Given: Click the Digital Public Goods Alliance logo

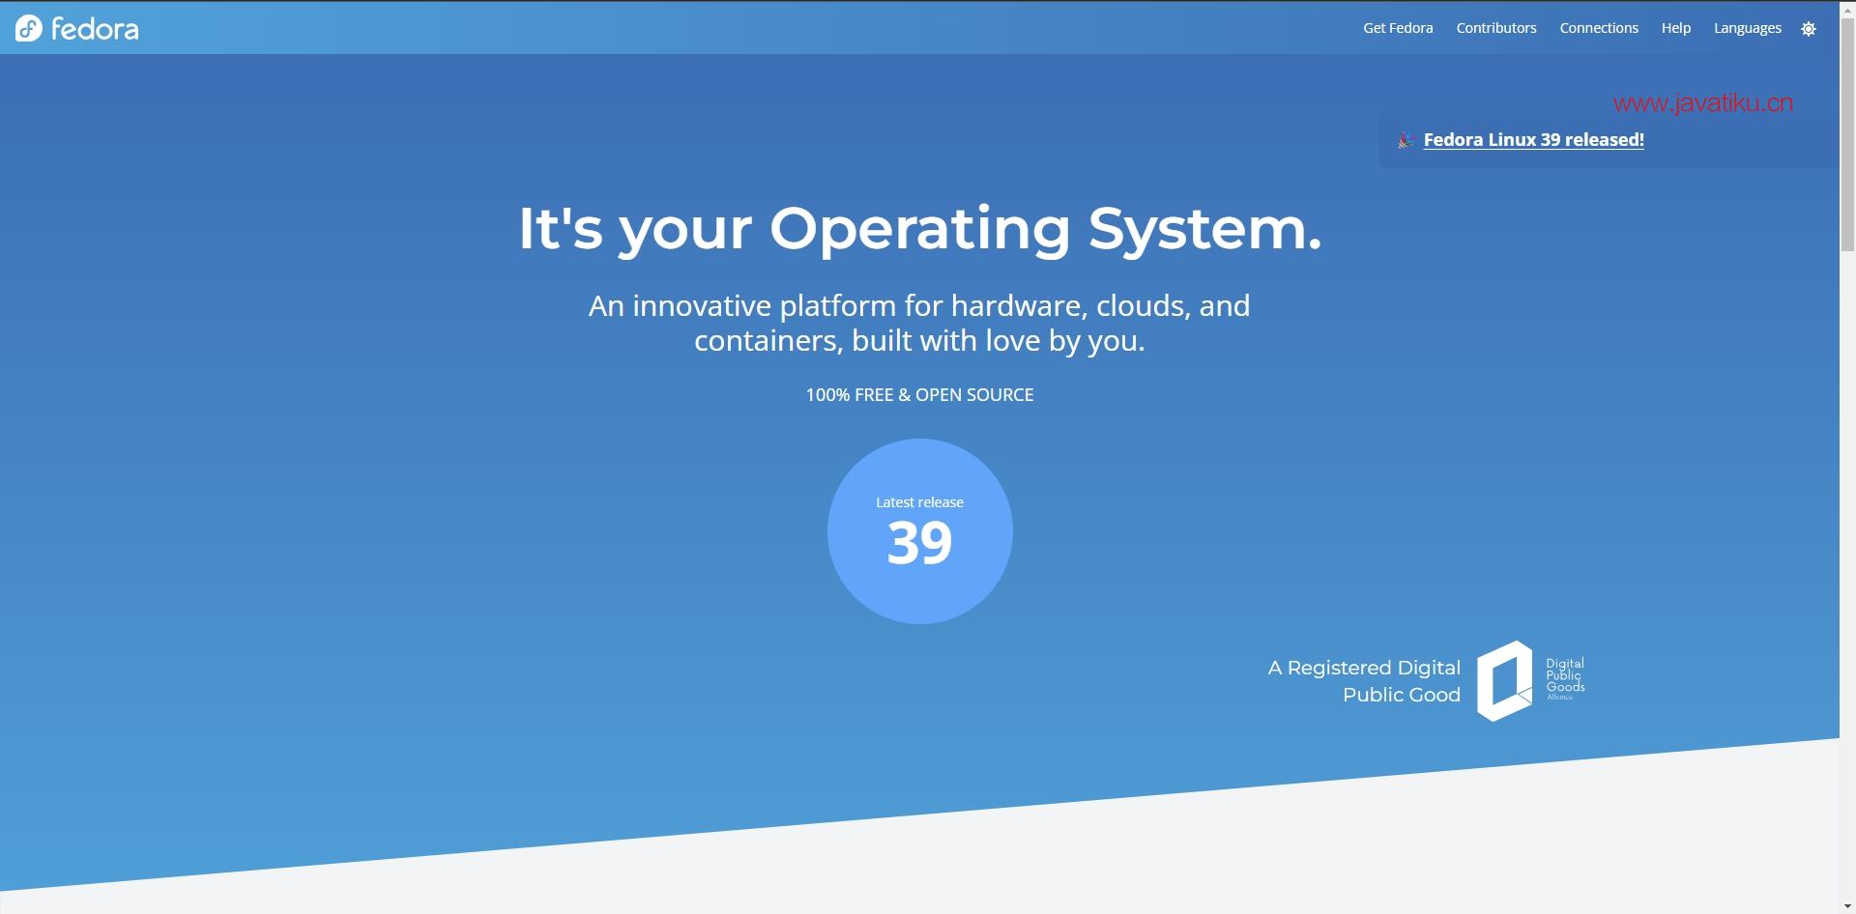Looking at the screenshot, I should (x=1531, y=681).
